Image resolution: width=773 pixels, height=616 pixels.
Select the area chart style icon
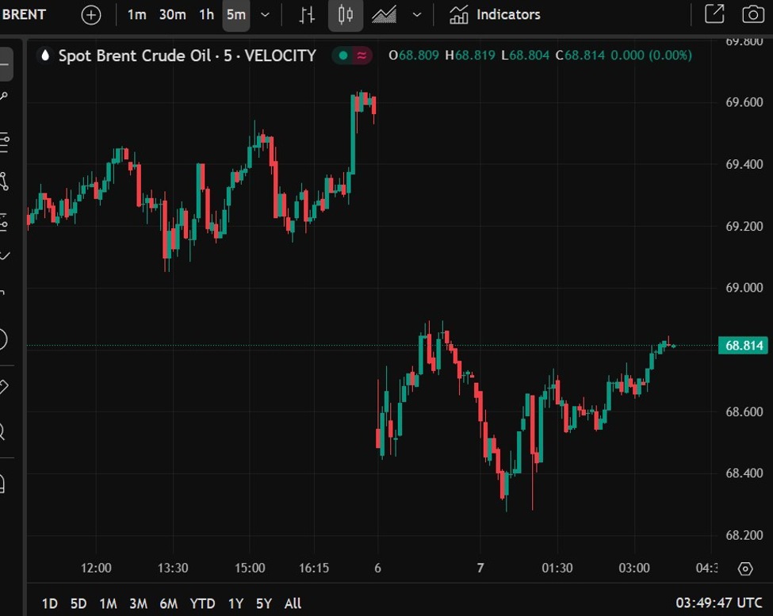(x=385, y=15)
